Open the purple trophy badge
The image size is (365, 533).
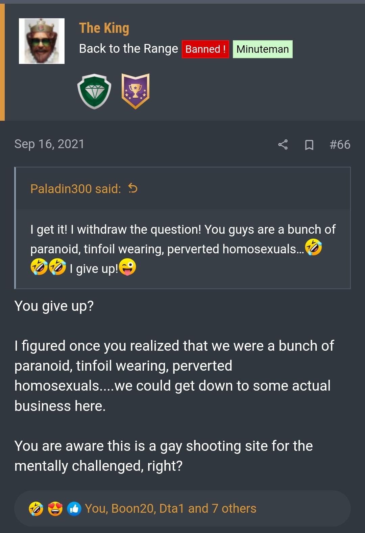(136, 91)
